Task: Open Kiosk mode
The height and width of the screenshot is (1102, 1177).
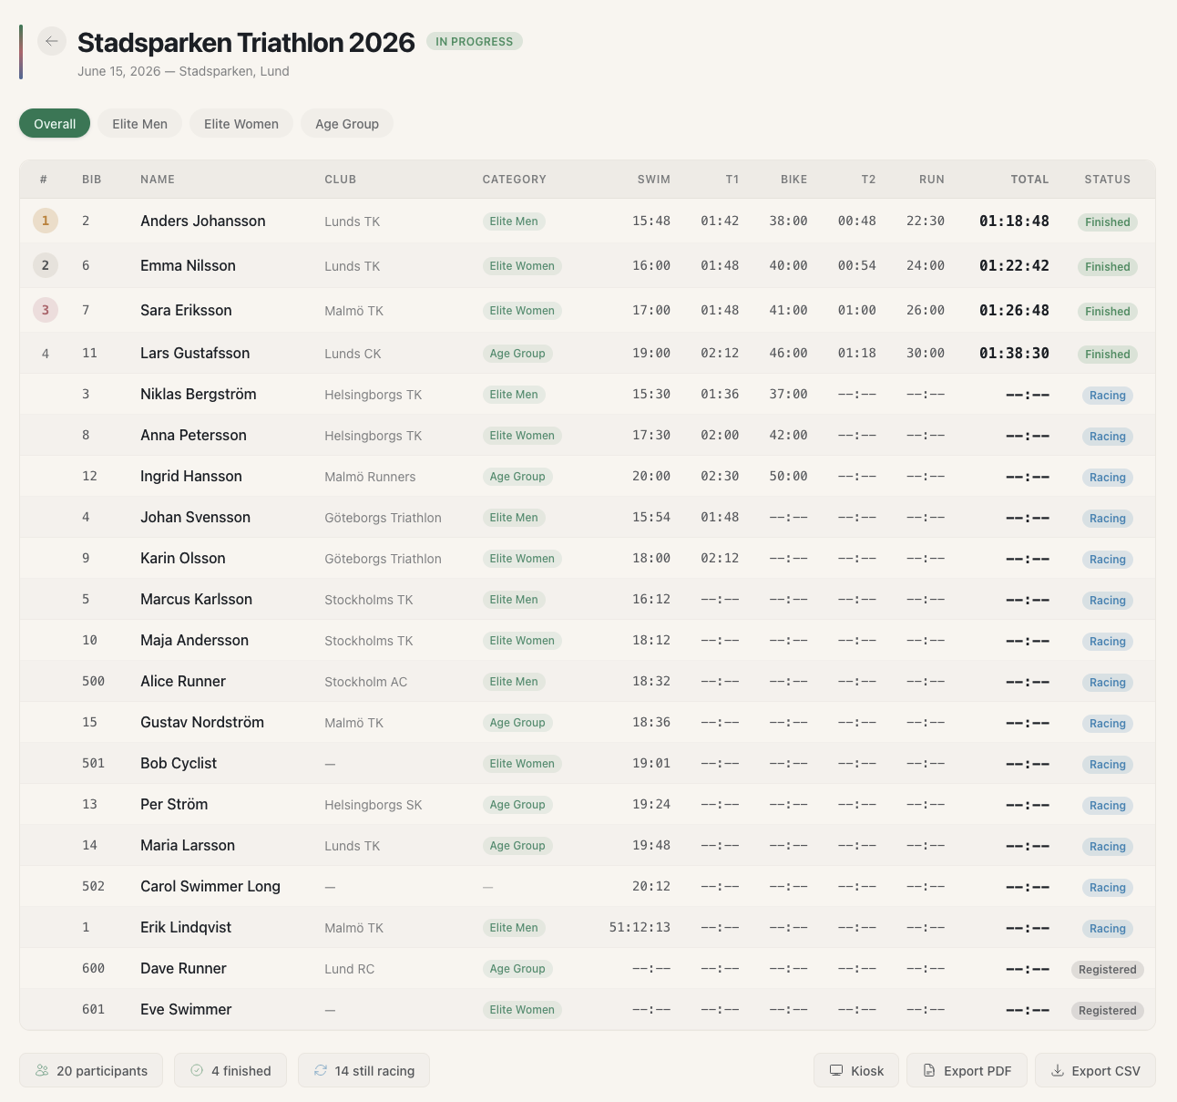Action: point(856,1071)
